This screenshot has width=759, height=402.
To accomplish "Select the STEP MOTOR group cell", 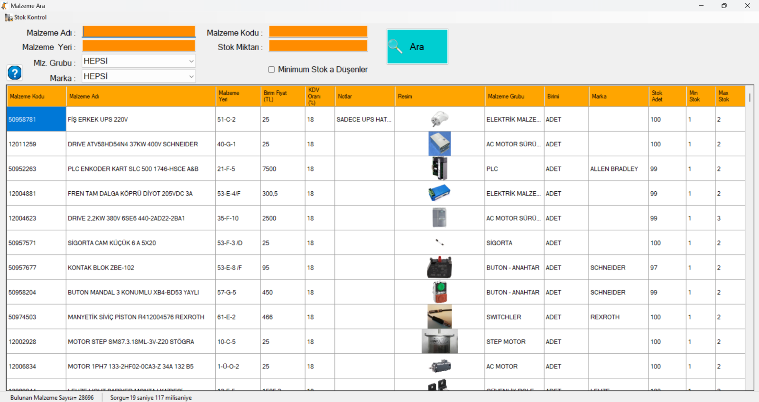I will pos(515,341).
